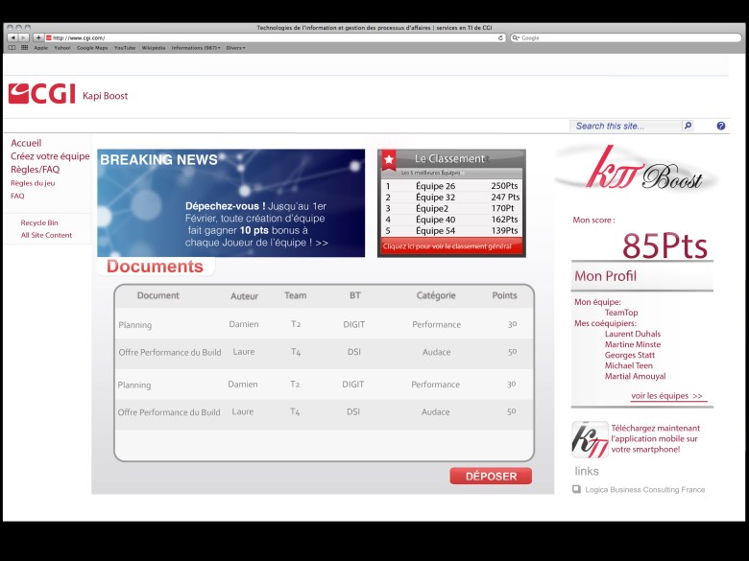
Task: Click the CGI logo
Action: tap(42, 94)
